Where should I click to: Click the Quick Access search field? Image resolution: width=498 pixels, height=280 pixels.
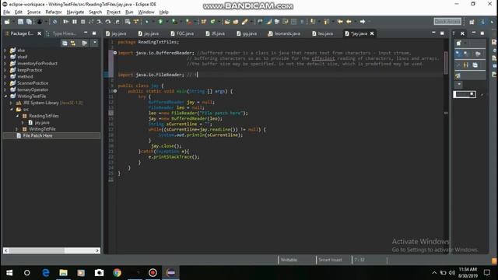click(447, 21)
